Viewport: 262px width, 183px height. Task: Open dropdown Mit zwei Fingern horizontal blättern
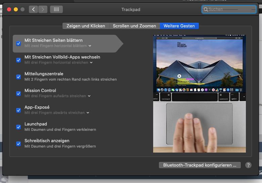pos(58,46)
